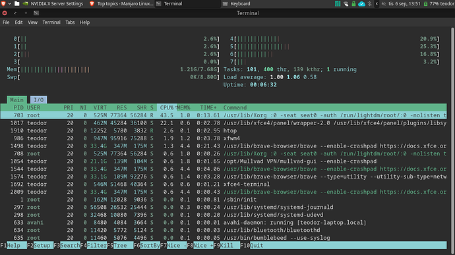455x255 pixels.
Task: Open the dropdown arrow beside Brave launcher
Action: pos(10,4)
